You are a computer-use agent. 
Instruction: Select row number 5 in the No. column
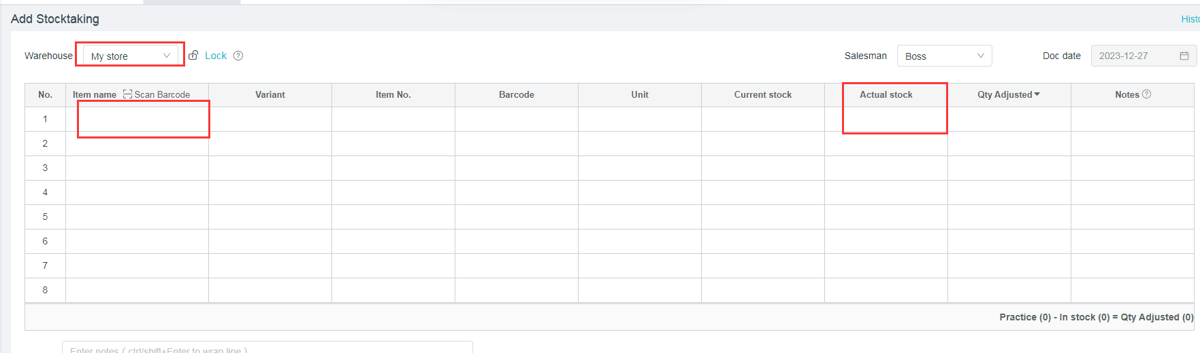[x=45, y=217]
